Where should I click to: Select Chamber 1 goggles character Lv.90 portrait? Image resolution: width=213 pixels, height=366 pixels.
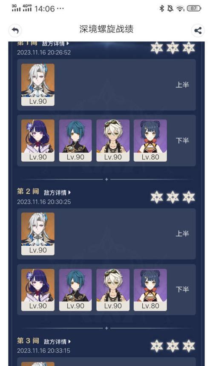click(113, 140)
